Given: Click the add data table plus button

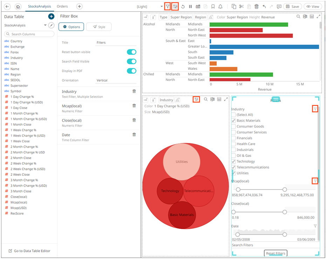Looking at the screenshot, I should [x=51, y=16].
